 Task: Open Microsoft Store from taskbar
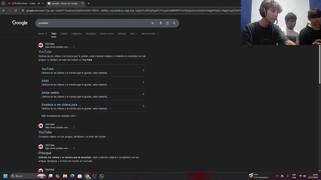pyautogui.click(x=80, y=176)
